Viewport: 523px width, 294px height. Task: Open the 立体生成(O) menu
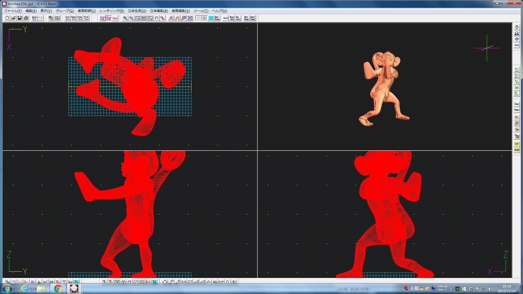pos(137,11)
